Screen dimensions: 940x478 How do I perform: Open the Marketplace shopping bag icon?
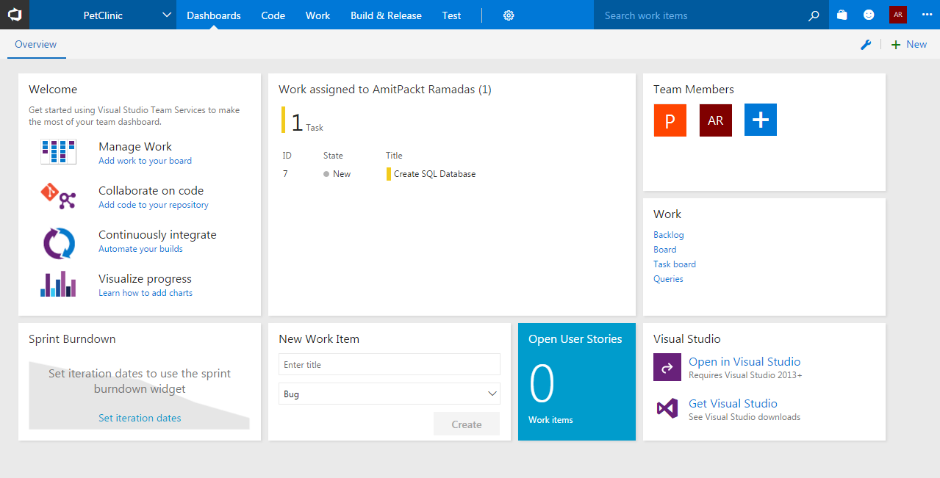842,15
